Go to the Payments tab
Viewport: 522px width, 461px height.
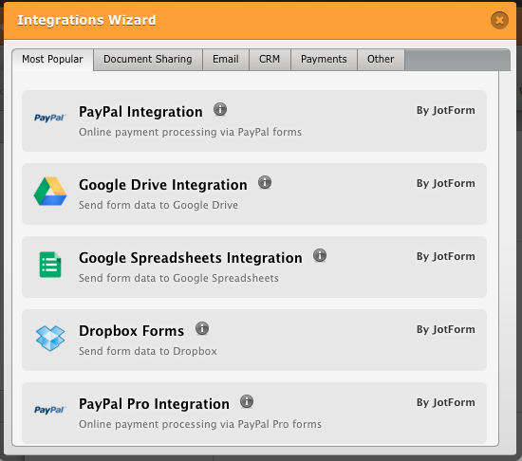(x=324, y=60)
